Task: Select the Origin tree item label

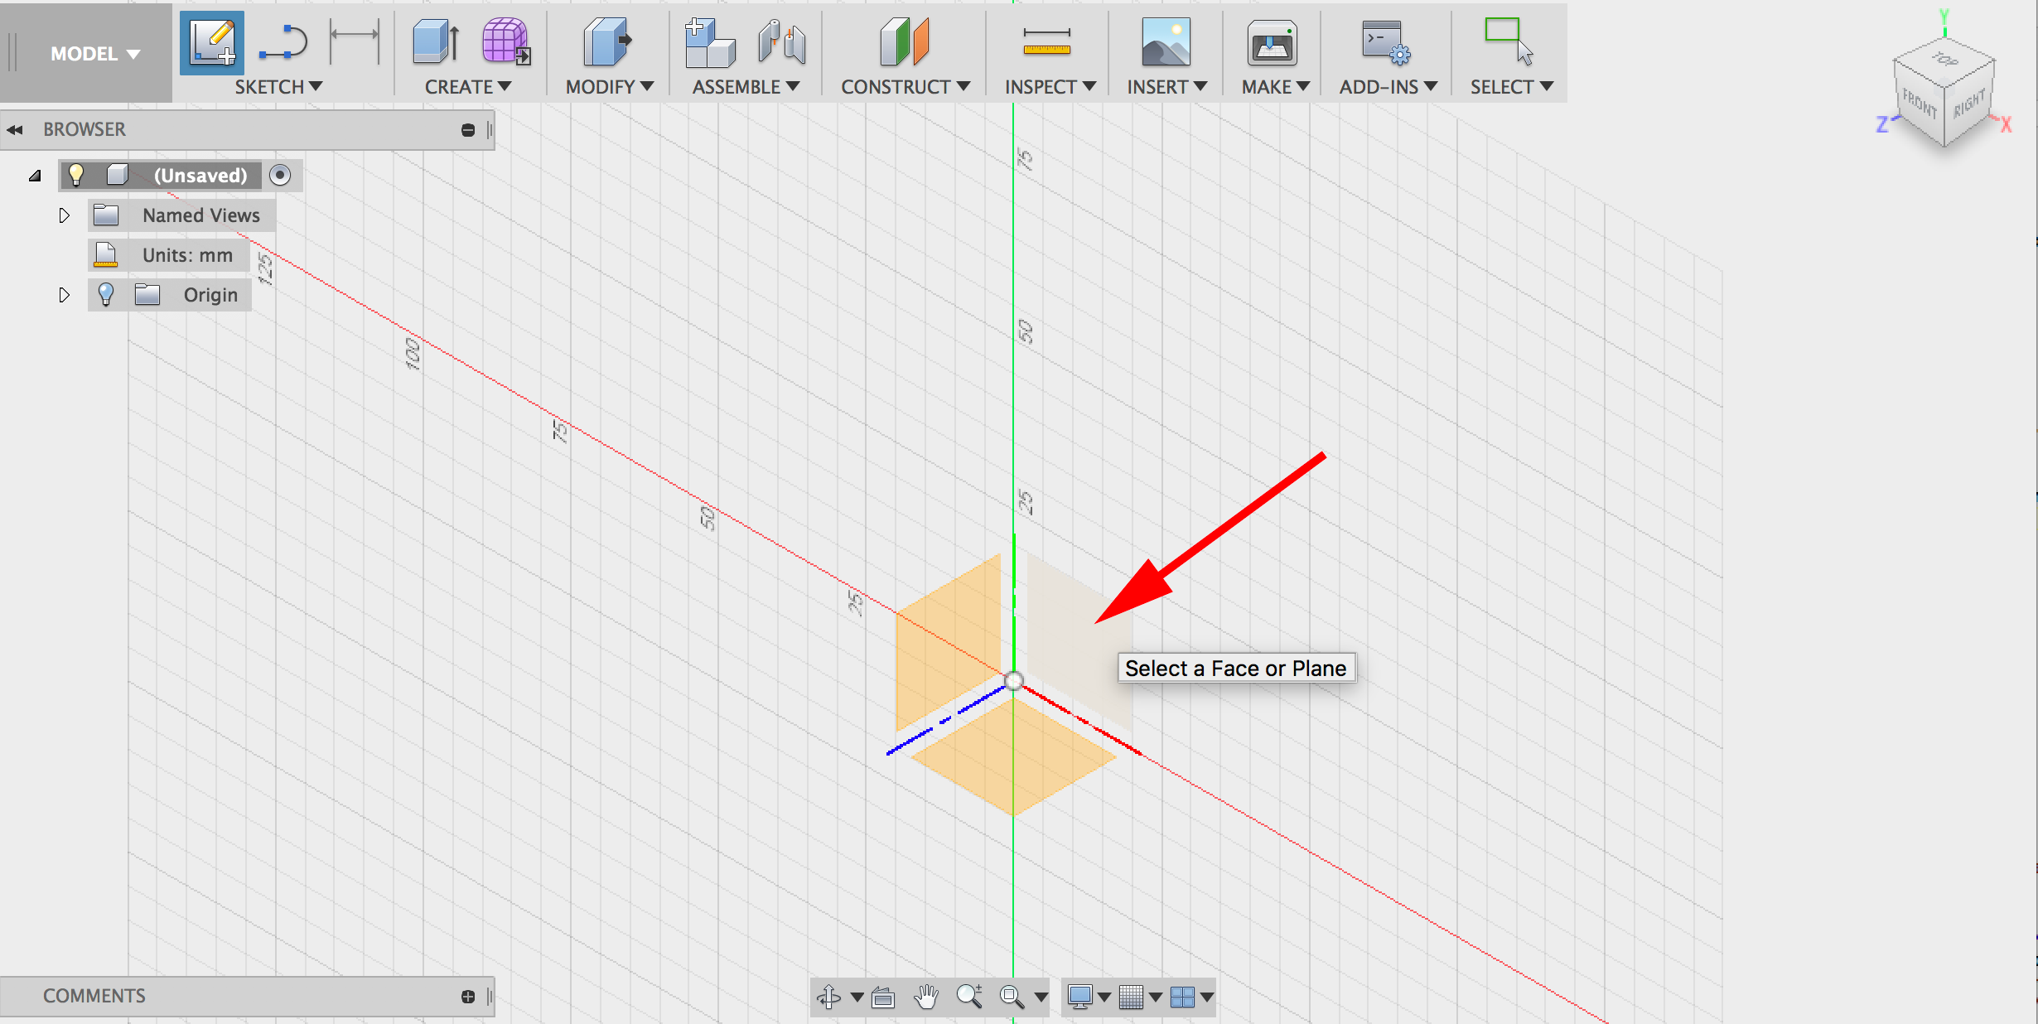Action: 210,295
